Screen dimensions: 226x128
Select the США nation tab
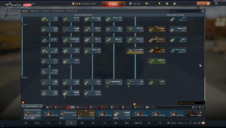pos(49,107)
